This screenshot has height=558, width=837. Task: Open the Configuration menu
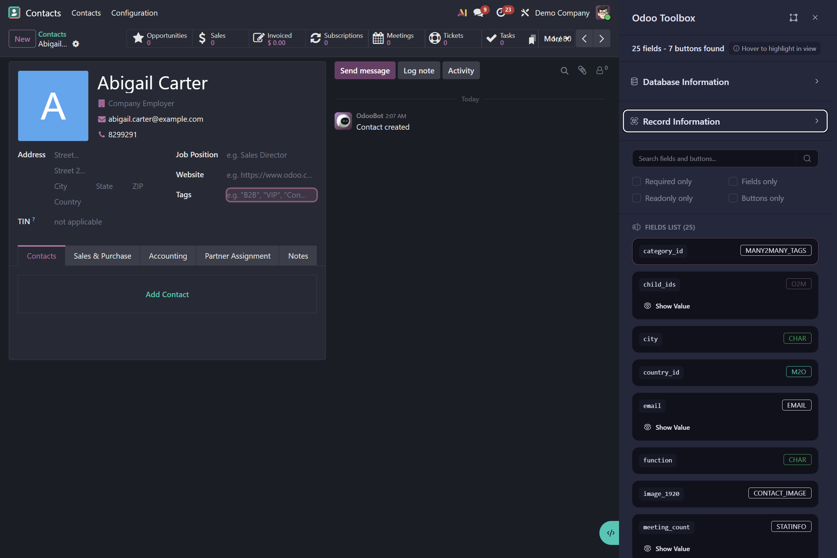(134, 13)
